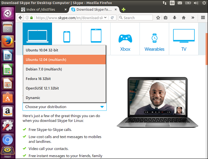Choose the Wearables device tile
Image resolution: width=208 pixels, height=159 pixels.
pos(154,39)
